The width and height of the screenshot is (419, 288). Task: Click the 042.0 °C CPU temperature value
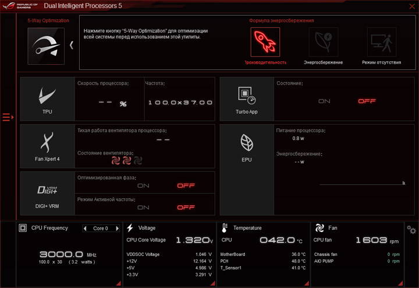tap(281, 240)
